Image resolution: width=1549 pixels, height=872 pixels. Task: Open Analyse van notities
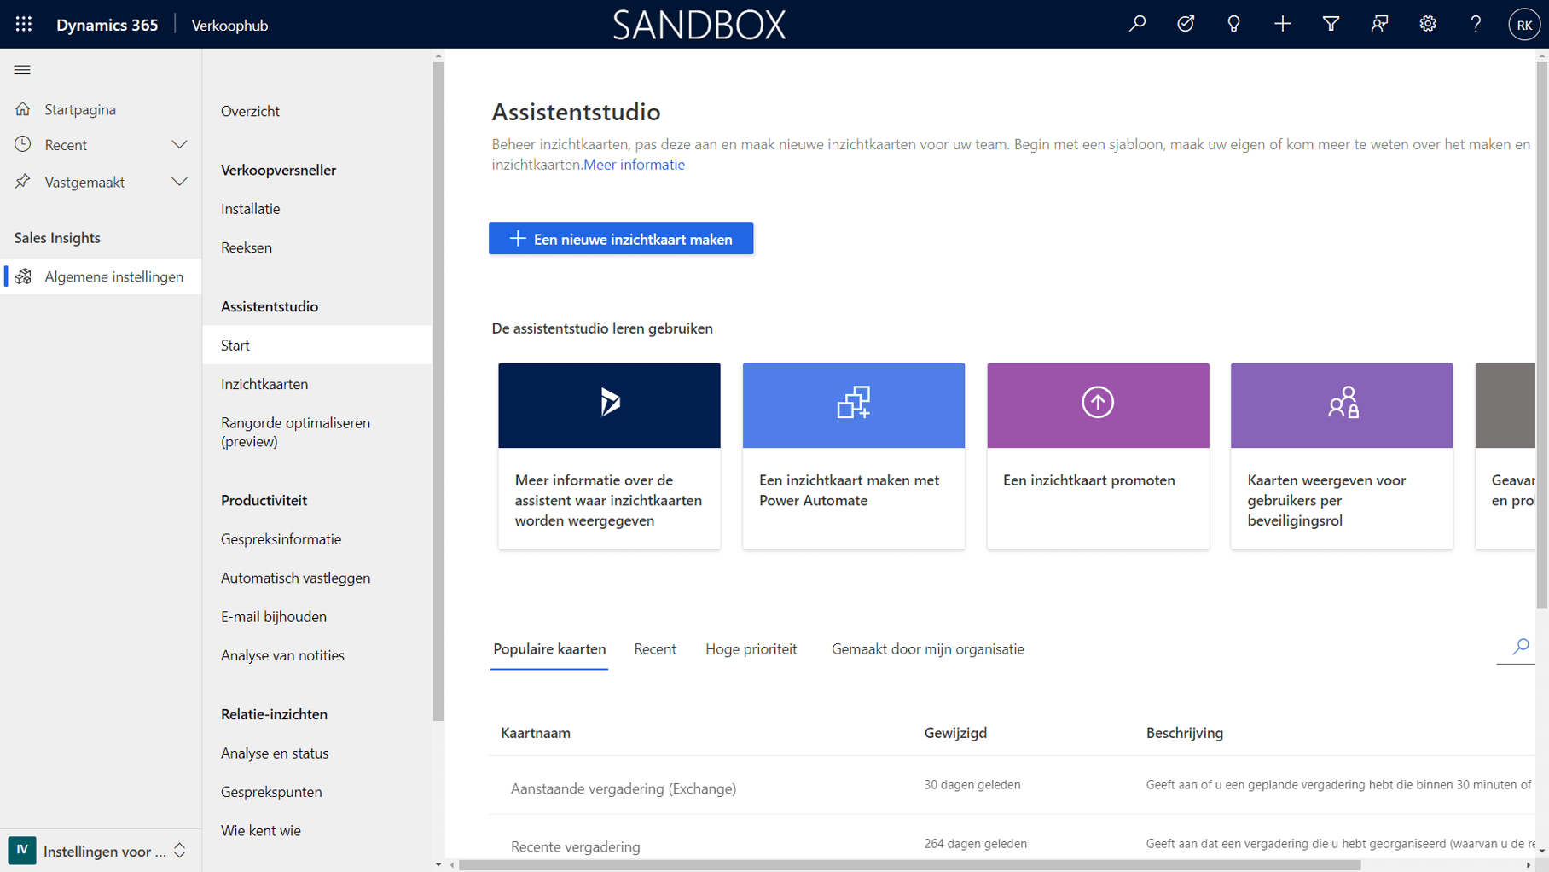tap(282, 655)
